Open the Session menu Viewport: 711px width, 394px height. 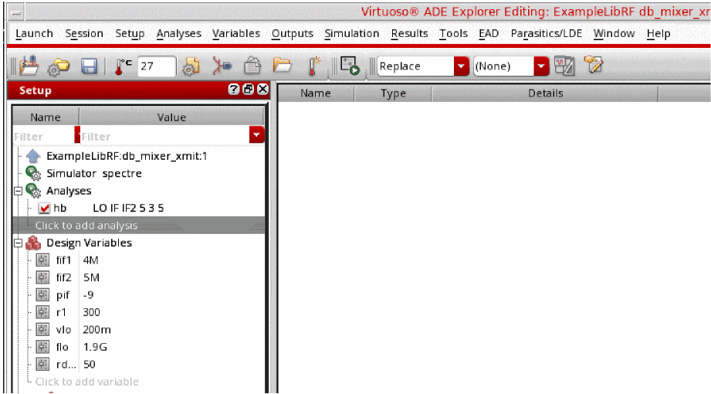point(84,33)
